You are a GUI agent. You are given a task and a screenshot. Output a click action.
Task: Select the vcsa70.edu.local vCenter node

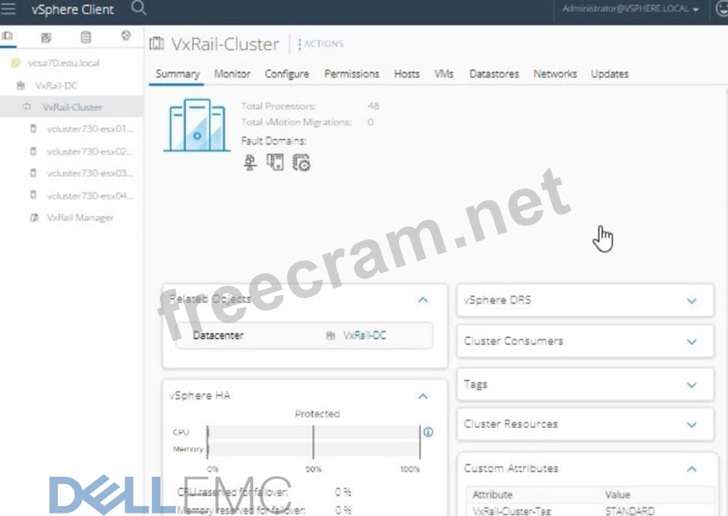coord(63,63)
